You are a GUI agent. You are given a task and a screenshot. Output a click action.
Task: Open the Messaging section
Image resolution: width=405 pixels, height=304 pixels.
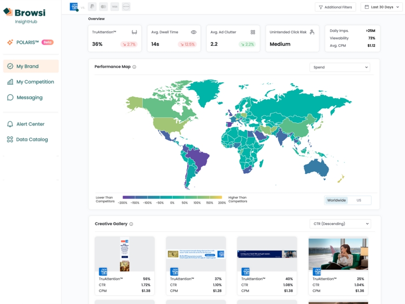[x=29, y=97]
